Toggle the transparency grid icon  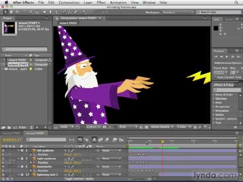click(x=146, y=127)
